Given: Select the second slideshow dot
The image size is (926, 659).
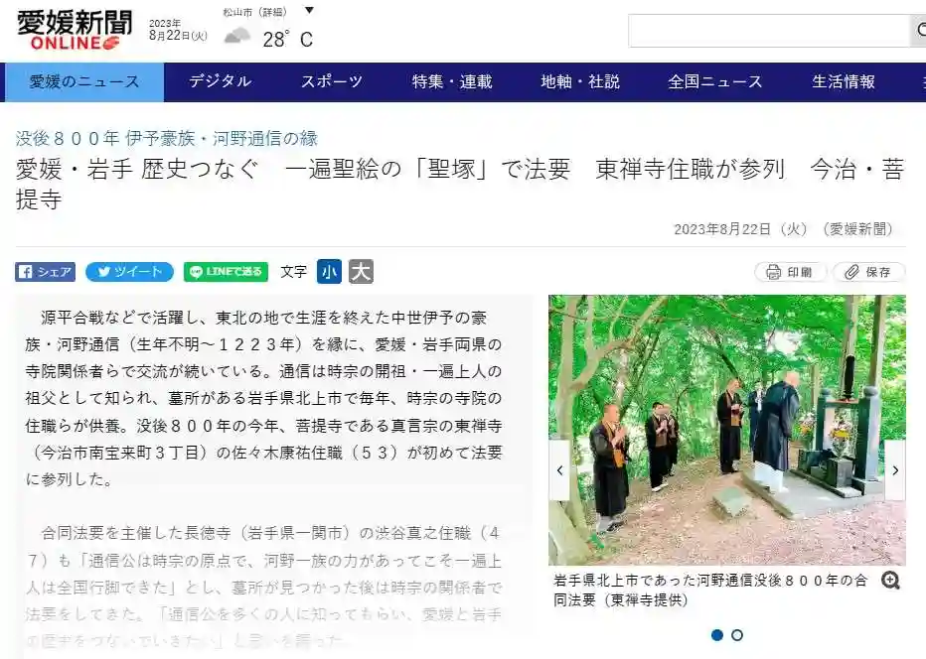Looking at the screenshot, I should [737, 635].
